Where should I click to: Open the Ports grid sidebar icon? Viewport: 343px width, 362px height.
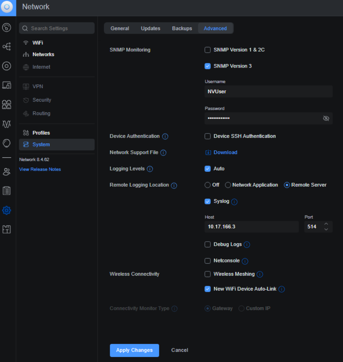point(7,105)
